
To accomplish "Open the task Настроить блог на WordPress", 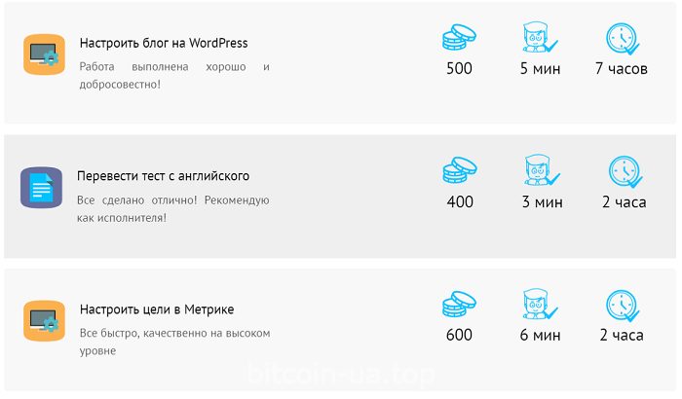I will [x=164, y=43].
